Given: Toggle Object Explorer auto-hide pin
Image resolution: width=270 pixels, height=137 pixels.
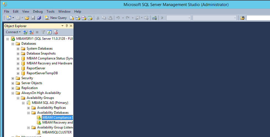Looking at the screenshot, I should point(67,26).
